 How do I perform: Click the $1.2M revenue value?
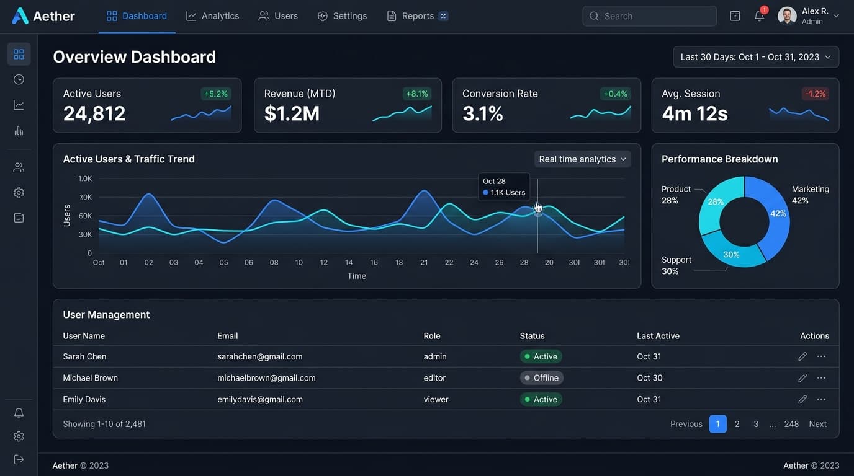292,114
